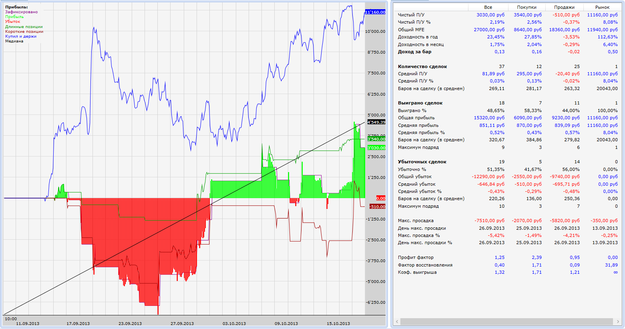Click the black 4'549.39 axis label

click(x=376, y=122)
